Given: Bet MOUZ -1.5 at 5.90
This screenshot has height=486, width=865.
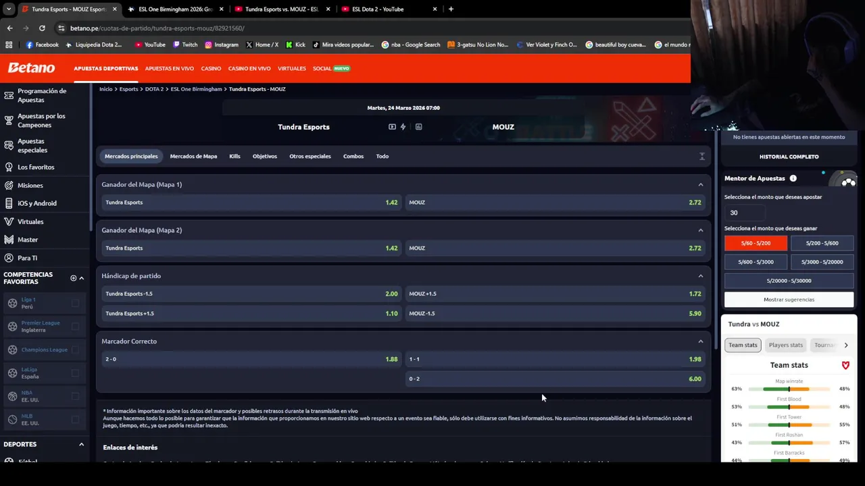Looking at the screenshot, I should tap(557, 313).
